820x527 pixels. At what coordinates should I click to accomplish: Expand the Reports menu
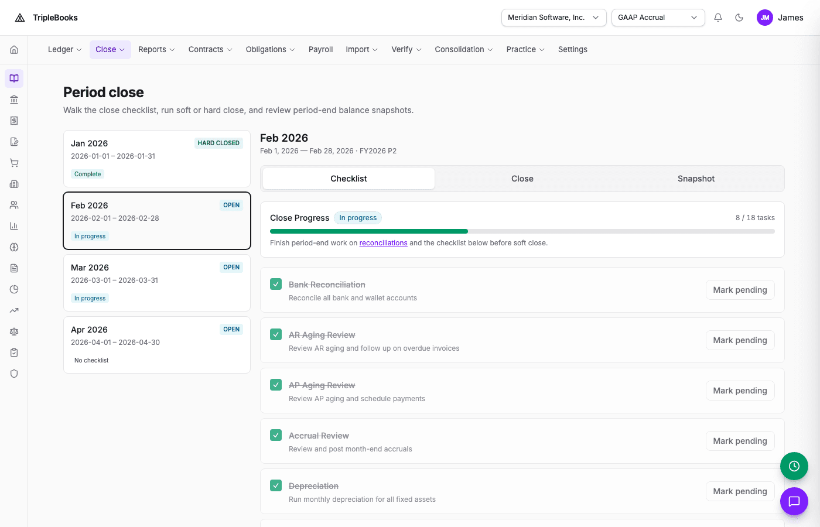[157, 50]
